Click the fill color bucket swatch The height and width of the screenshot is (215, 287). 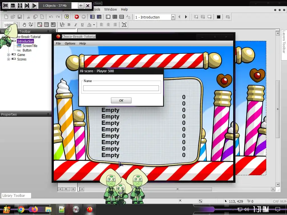pos(89,25)
